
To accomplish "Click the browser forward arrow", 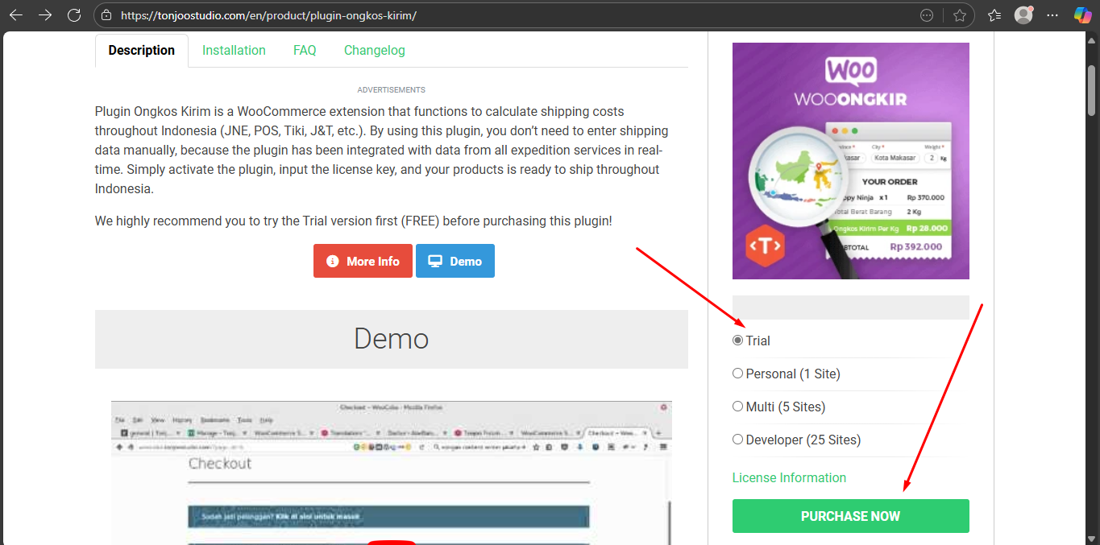I will click(x=45, y=15).
